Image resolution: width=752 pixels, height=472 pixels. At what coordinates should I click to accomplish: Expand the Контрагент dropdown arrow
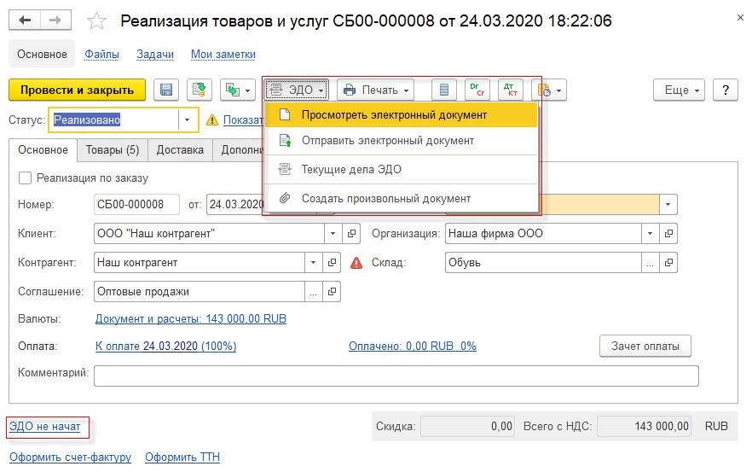click(x=313, y=263)
